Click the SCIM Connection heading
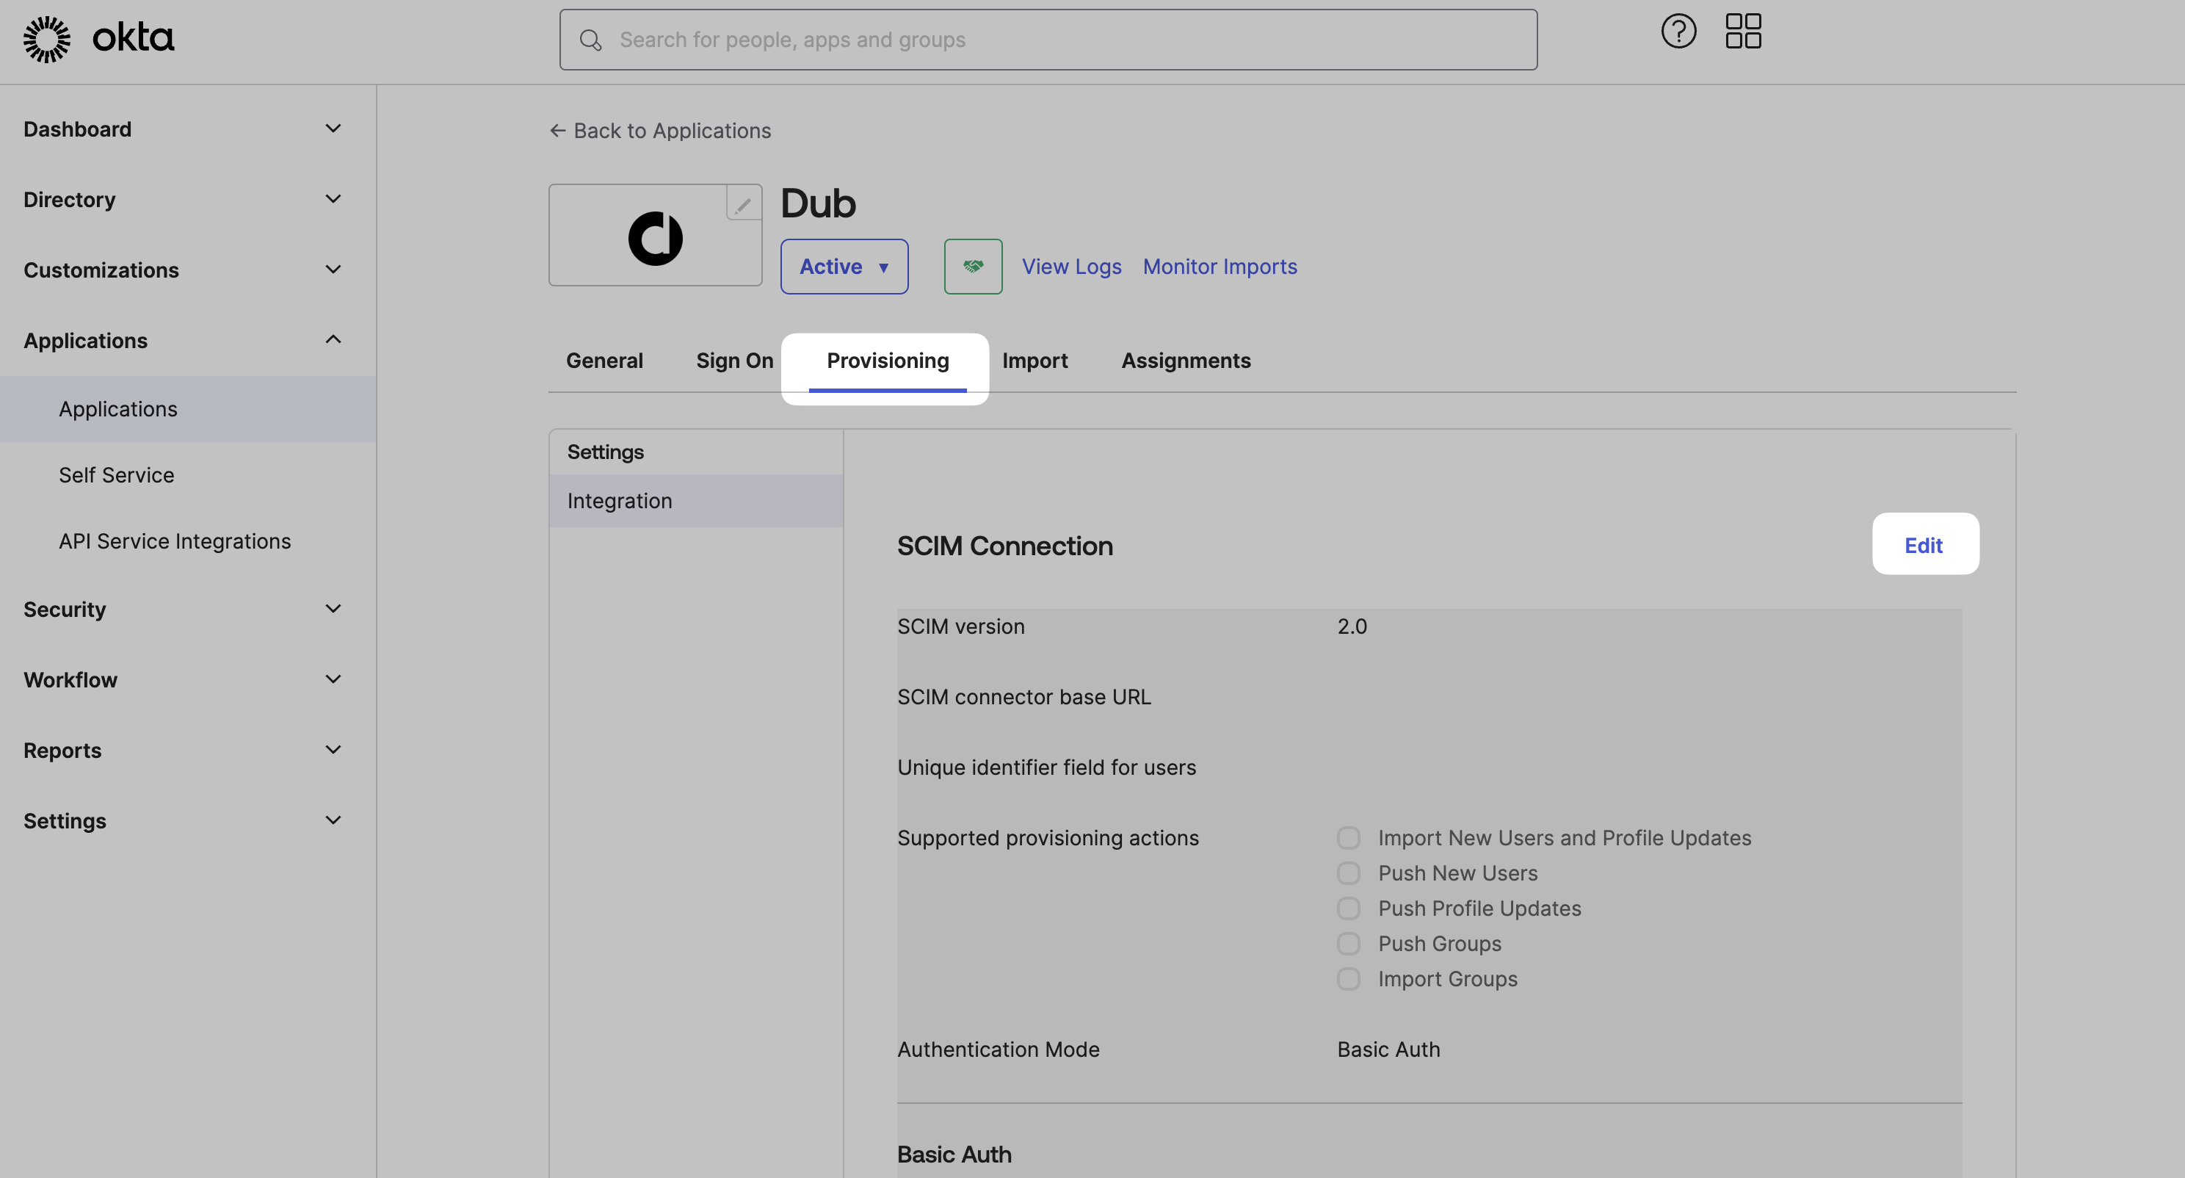 [1005, 546]
